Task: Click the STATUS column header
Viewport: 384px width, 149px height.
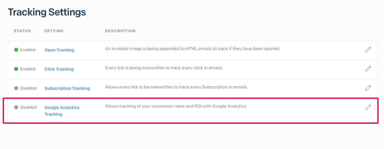Action: pyautogui.click(x=22, y=31)
